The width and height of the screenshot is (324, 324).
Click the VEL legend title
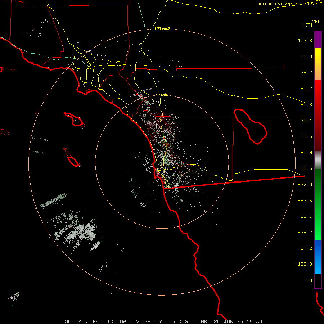pyautogui.click(x=316, y=21)
